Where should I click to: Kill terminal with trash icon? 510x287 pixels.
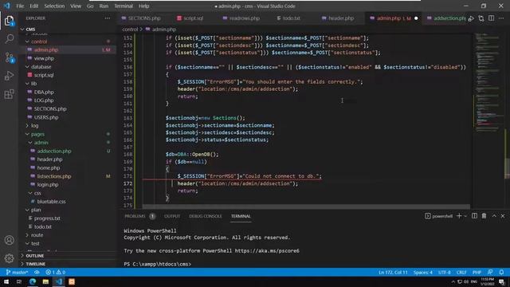click(484, 216)
